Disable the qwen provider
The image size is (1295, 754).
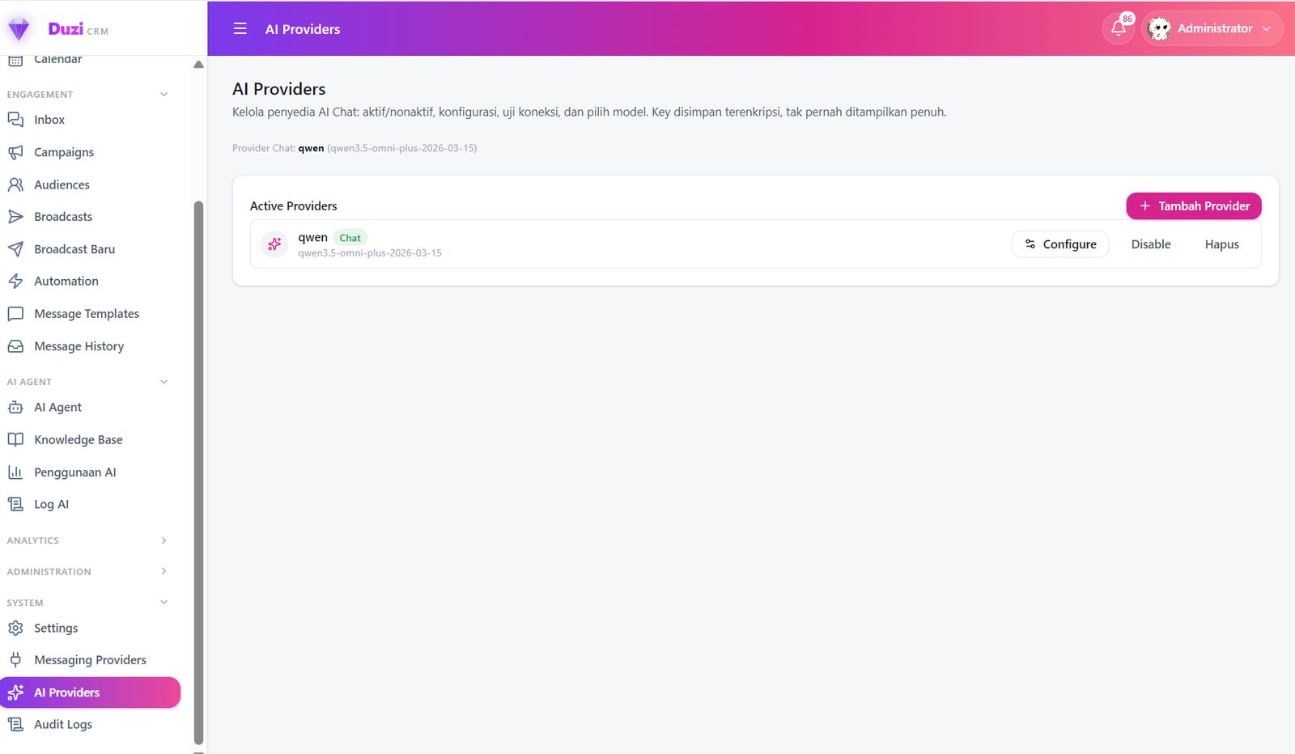1151,244
